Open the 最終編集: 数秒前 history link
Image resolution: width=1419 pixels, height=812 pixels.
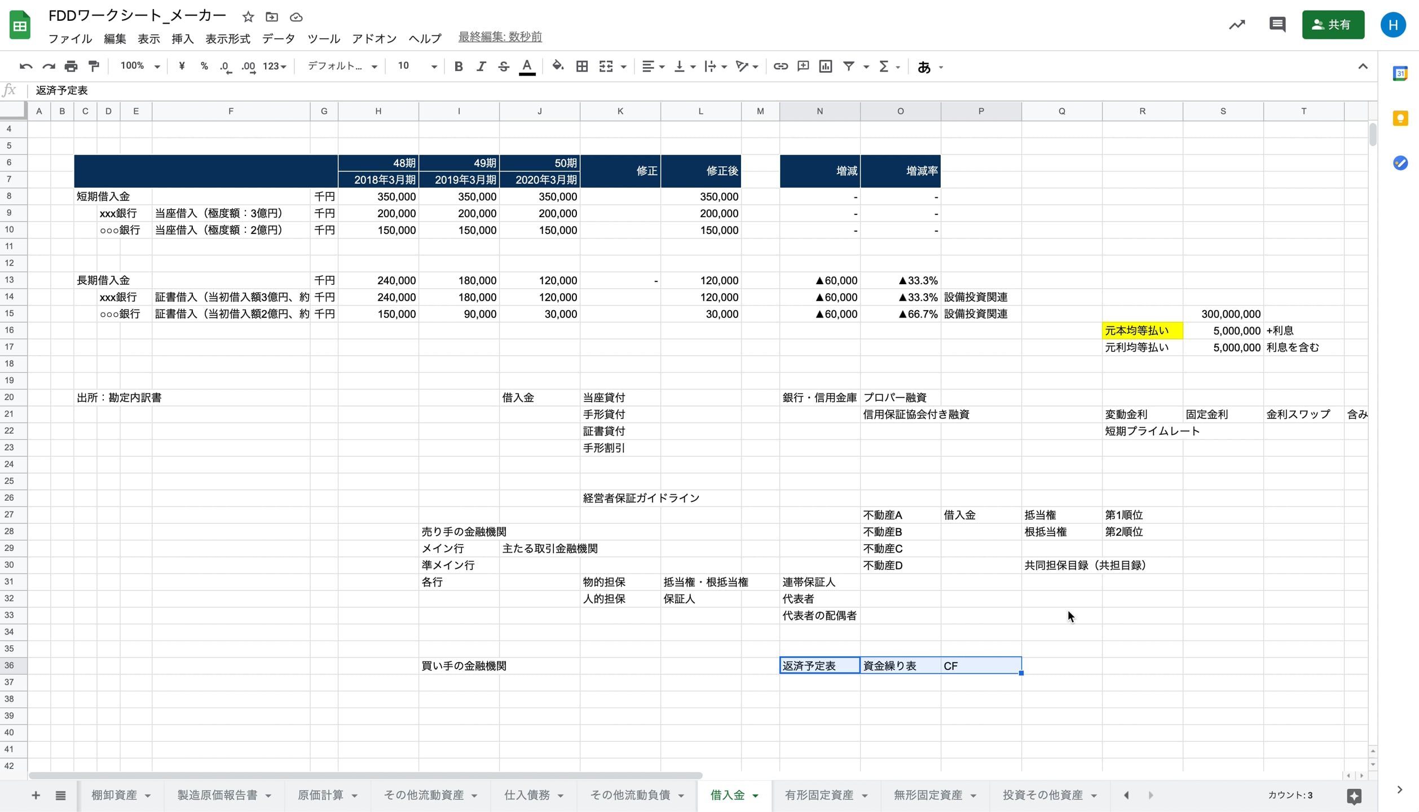pyautogui.click(x=500, y=37)
